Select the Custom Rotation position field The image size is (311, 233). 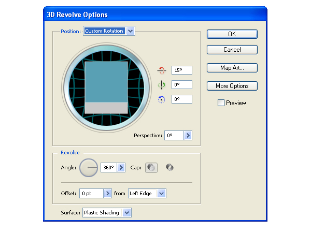pos(104,31)
